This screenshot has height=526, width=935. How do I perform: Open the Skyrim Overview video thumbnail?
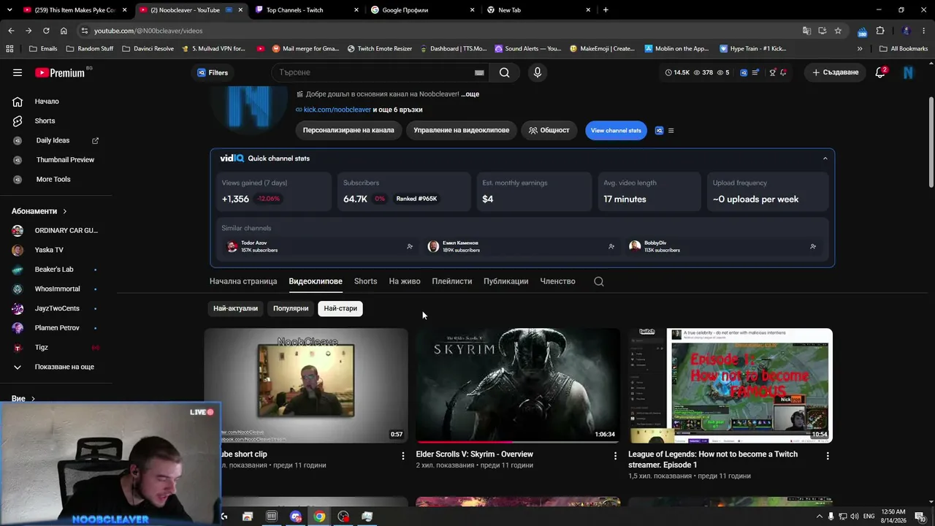518,386
